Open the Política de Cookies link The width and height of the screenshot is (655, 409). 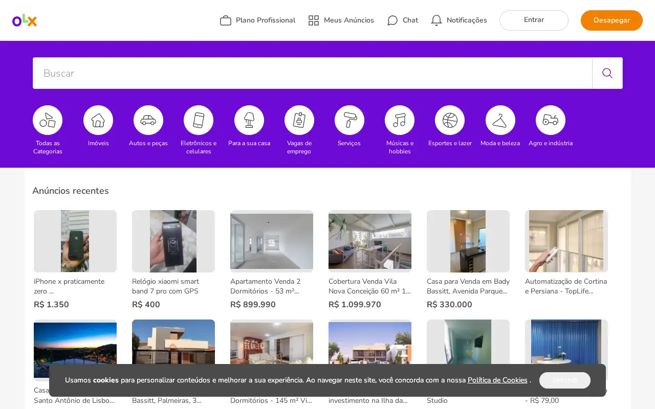click(497, 380)
